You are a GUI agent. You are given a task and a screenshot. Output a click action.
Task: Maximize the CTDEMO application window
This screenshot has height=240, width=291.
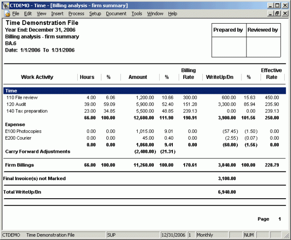tap(278, 5)
